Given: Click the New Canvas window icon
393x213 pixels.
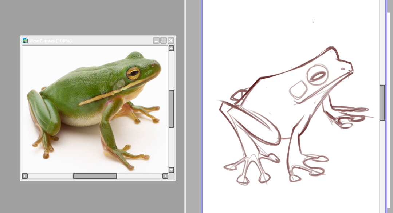Looking at the screenshot, I should [x=25, y=40].
